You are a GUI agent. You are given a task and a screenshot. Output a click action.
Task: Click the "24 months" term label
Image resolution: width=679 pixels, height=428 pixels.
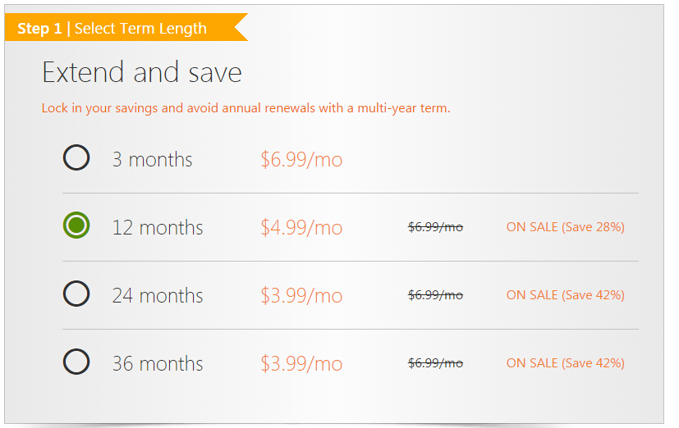[x=158, y=295]
